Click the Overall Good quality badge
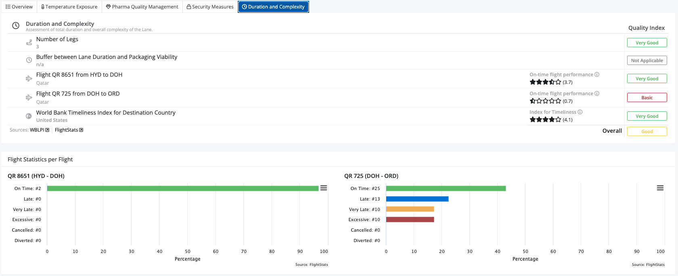678x276 pixels. pos(647,132)
